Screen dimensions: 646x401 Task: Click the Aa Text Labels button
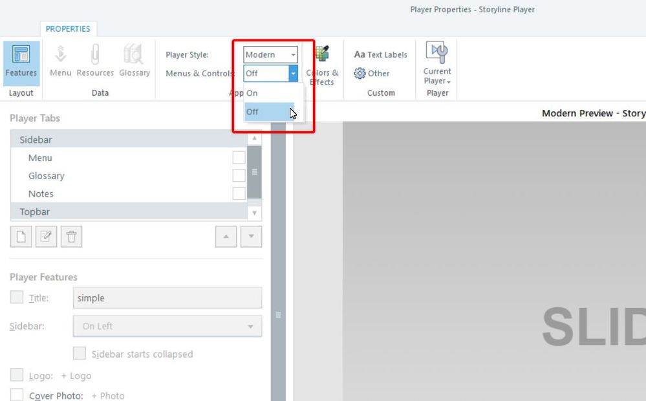click(x=380, y=54)
